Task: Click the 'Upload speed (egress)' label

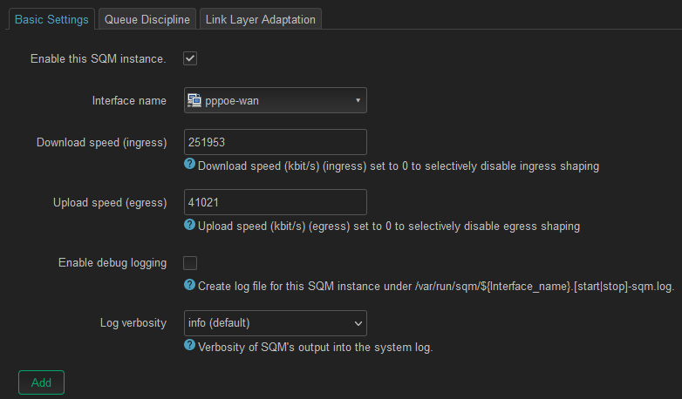Action: click(x=110, y=202)
